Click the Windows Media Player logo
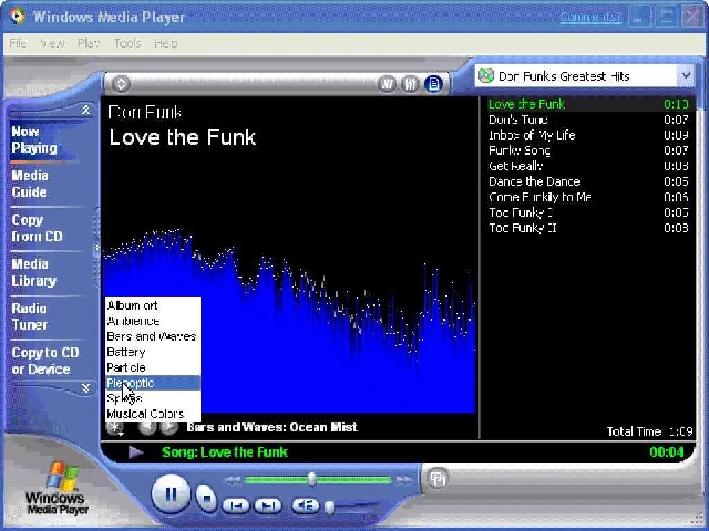 click(x=57, y=489)
